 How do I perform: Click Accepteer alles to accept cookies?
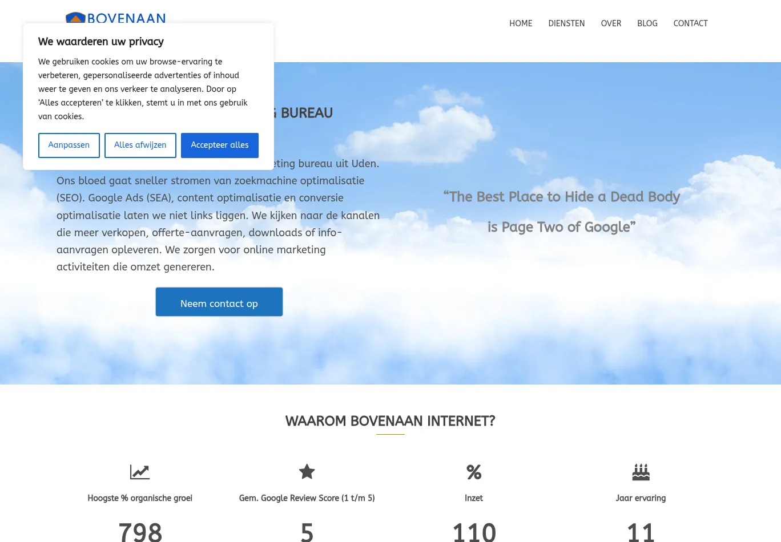pyautogui.click(x=219, y=145)
